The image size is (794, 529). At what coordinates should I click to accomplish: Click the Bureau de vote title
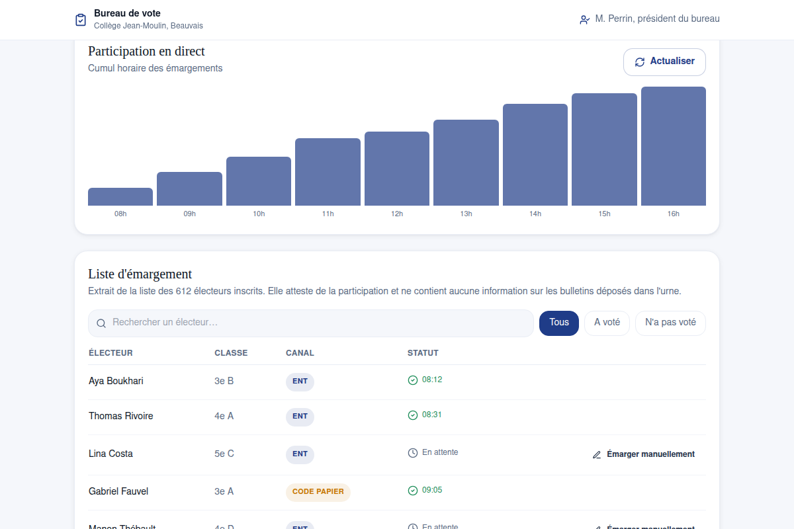click(x=127, y=13)
